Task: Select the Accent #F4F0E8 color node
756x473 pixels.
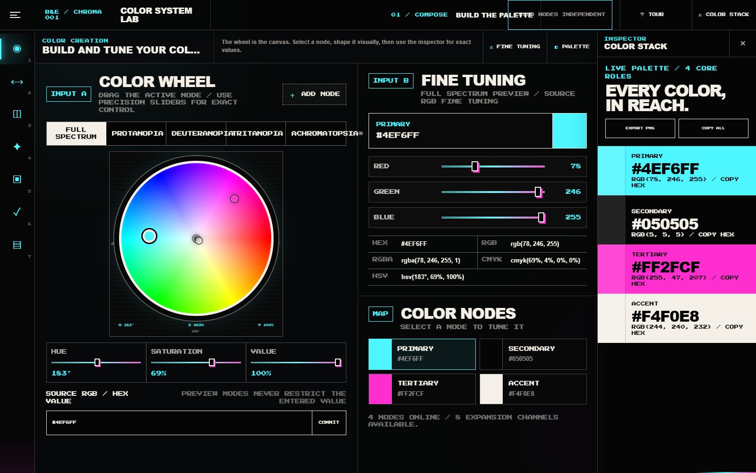Action: [533, 389]
